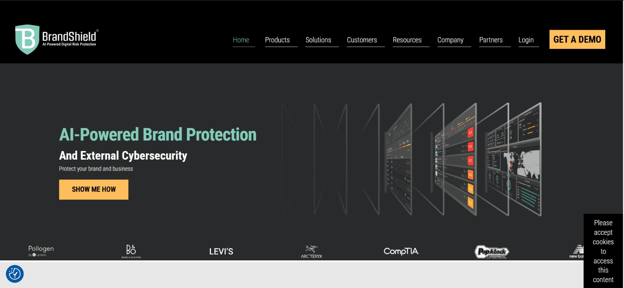Open the Partners menu
624x288 pixels.
click(x=491, y=40)
